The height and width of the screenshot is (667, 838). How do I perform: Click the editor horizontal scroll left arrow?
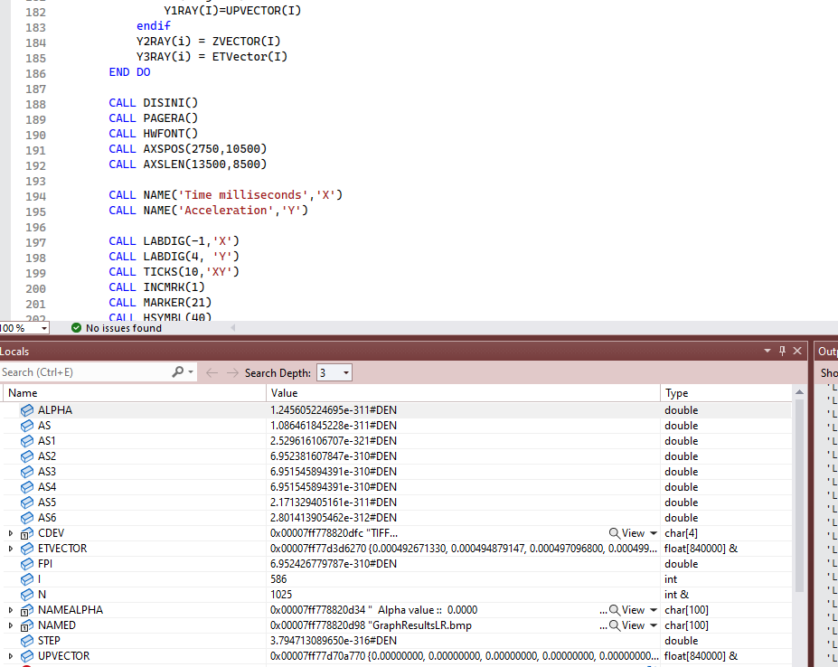233,327
